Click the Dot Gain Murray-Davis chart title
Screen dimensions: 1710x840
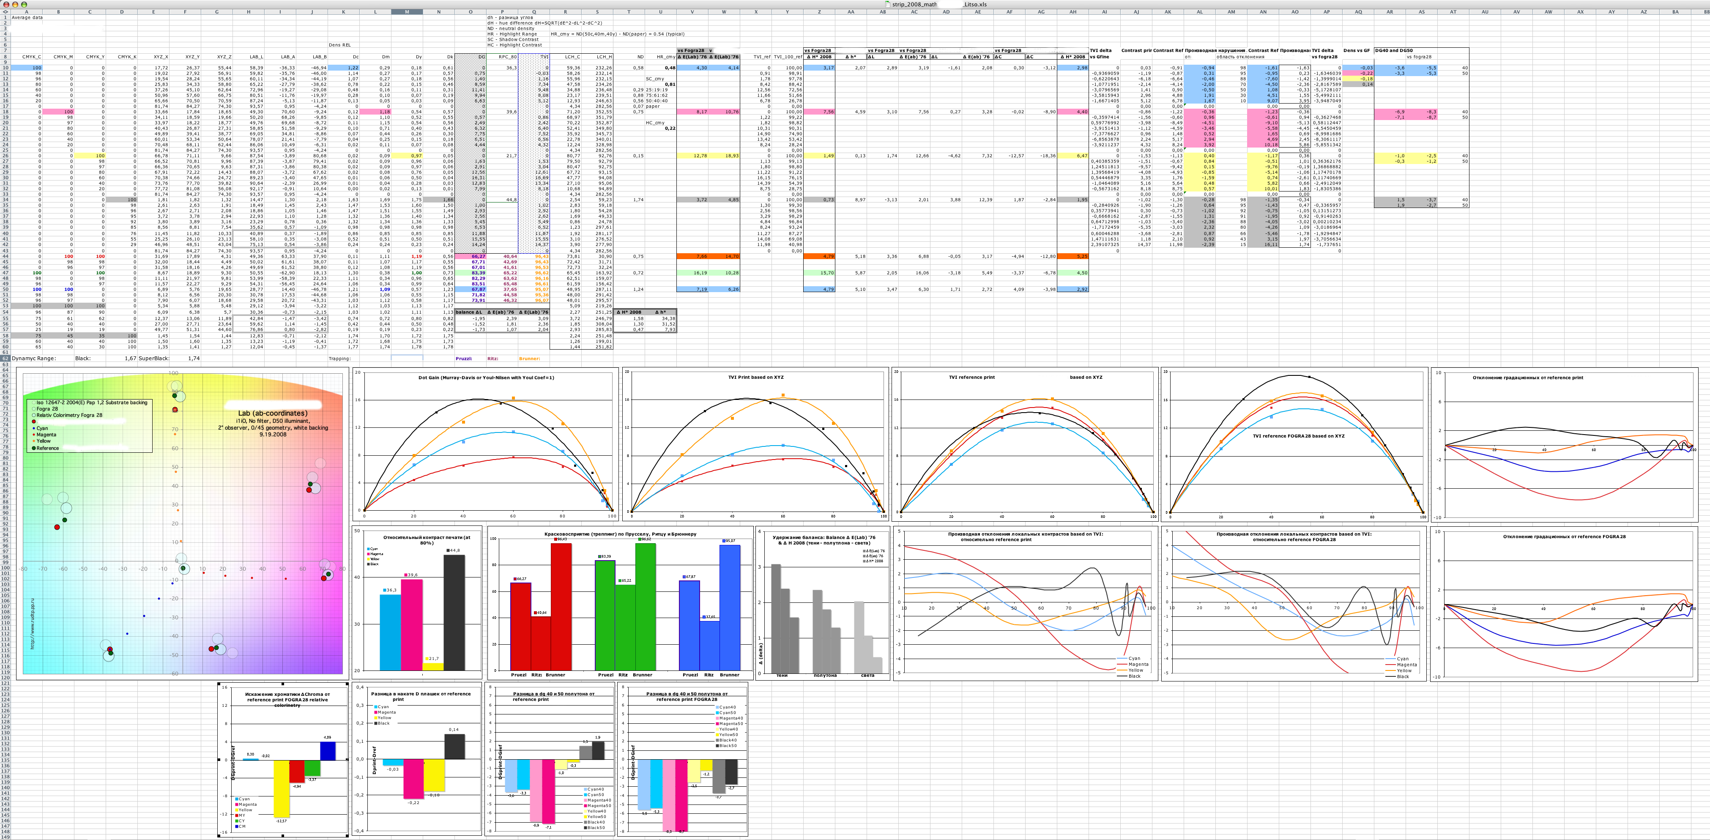point(486,378)
